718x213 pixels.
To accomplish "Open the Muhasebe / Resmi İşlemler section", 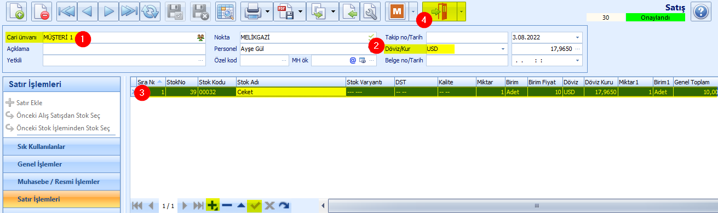I will 61,182.
